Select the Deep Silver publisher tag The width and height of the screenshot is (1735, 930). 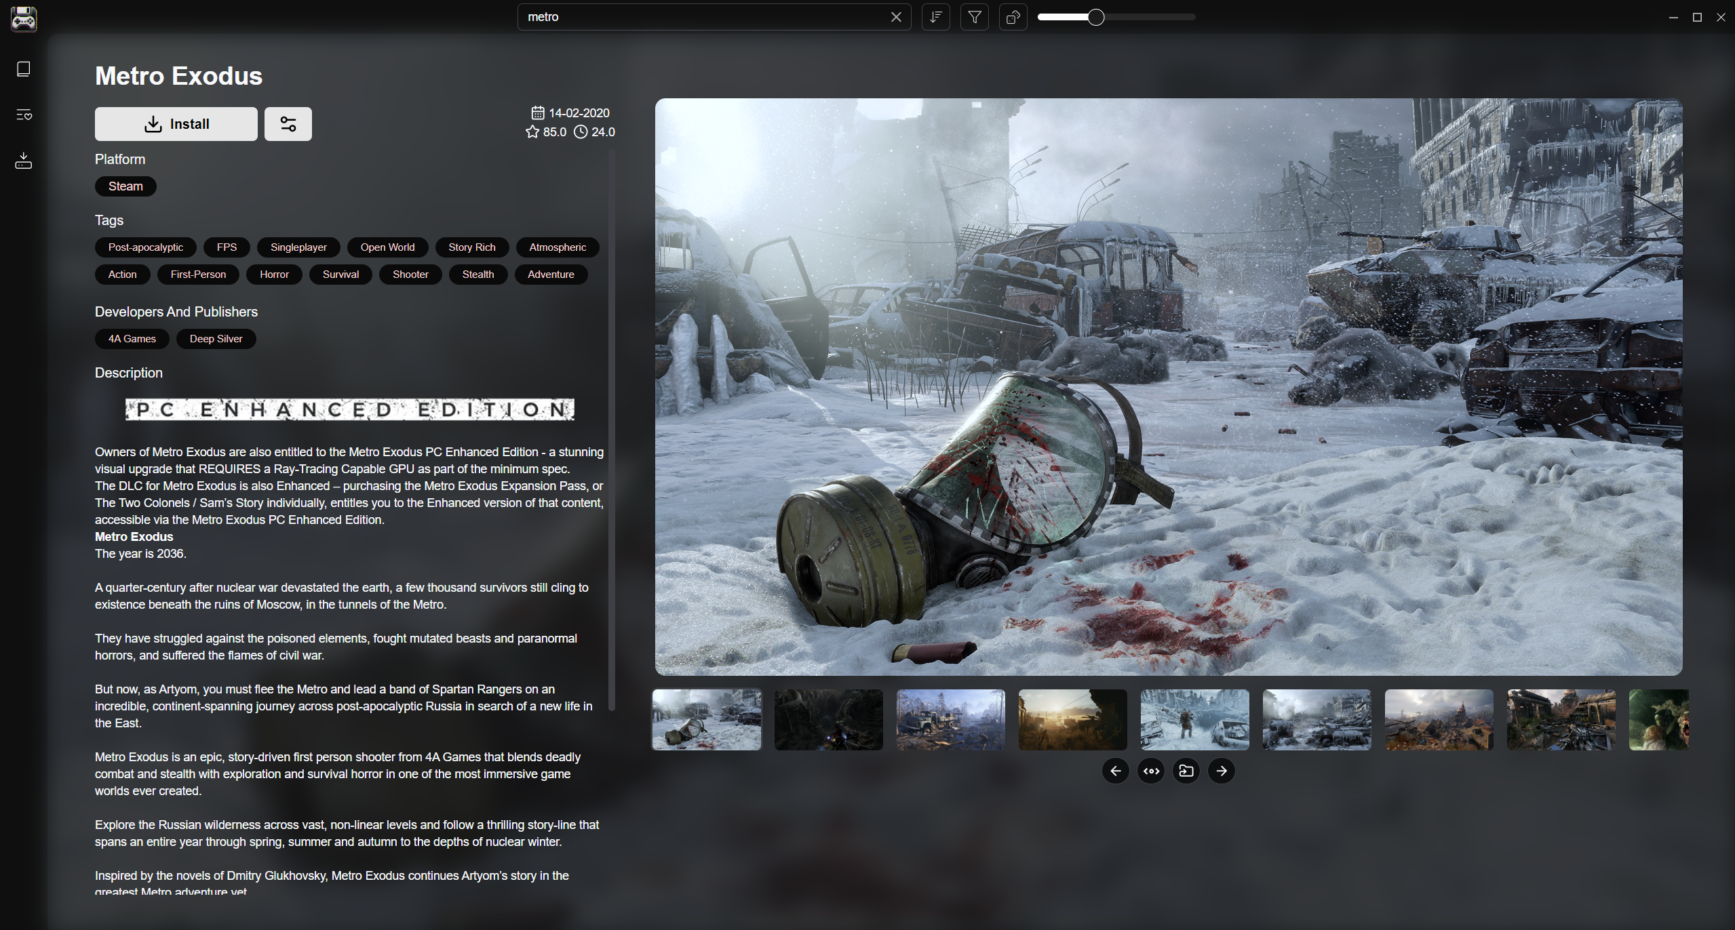click(216, 338)
